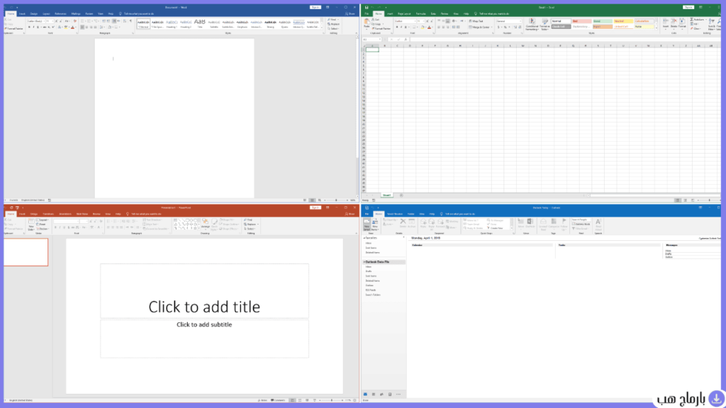
Task: Click the Save icon in Excel's title bar
Action: [x=367, y=7]
